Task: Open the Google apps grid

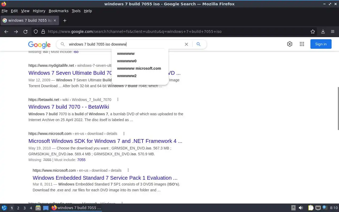Action: coord(302,44)
